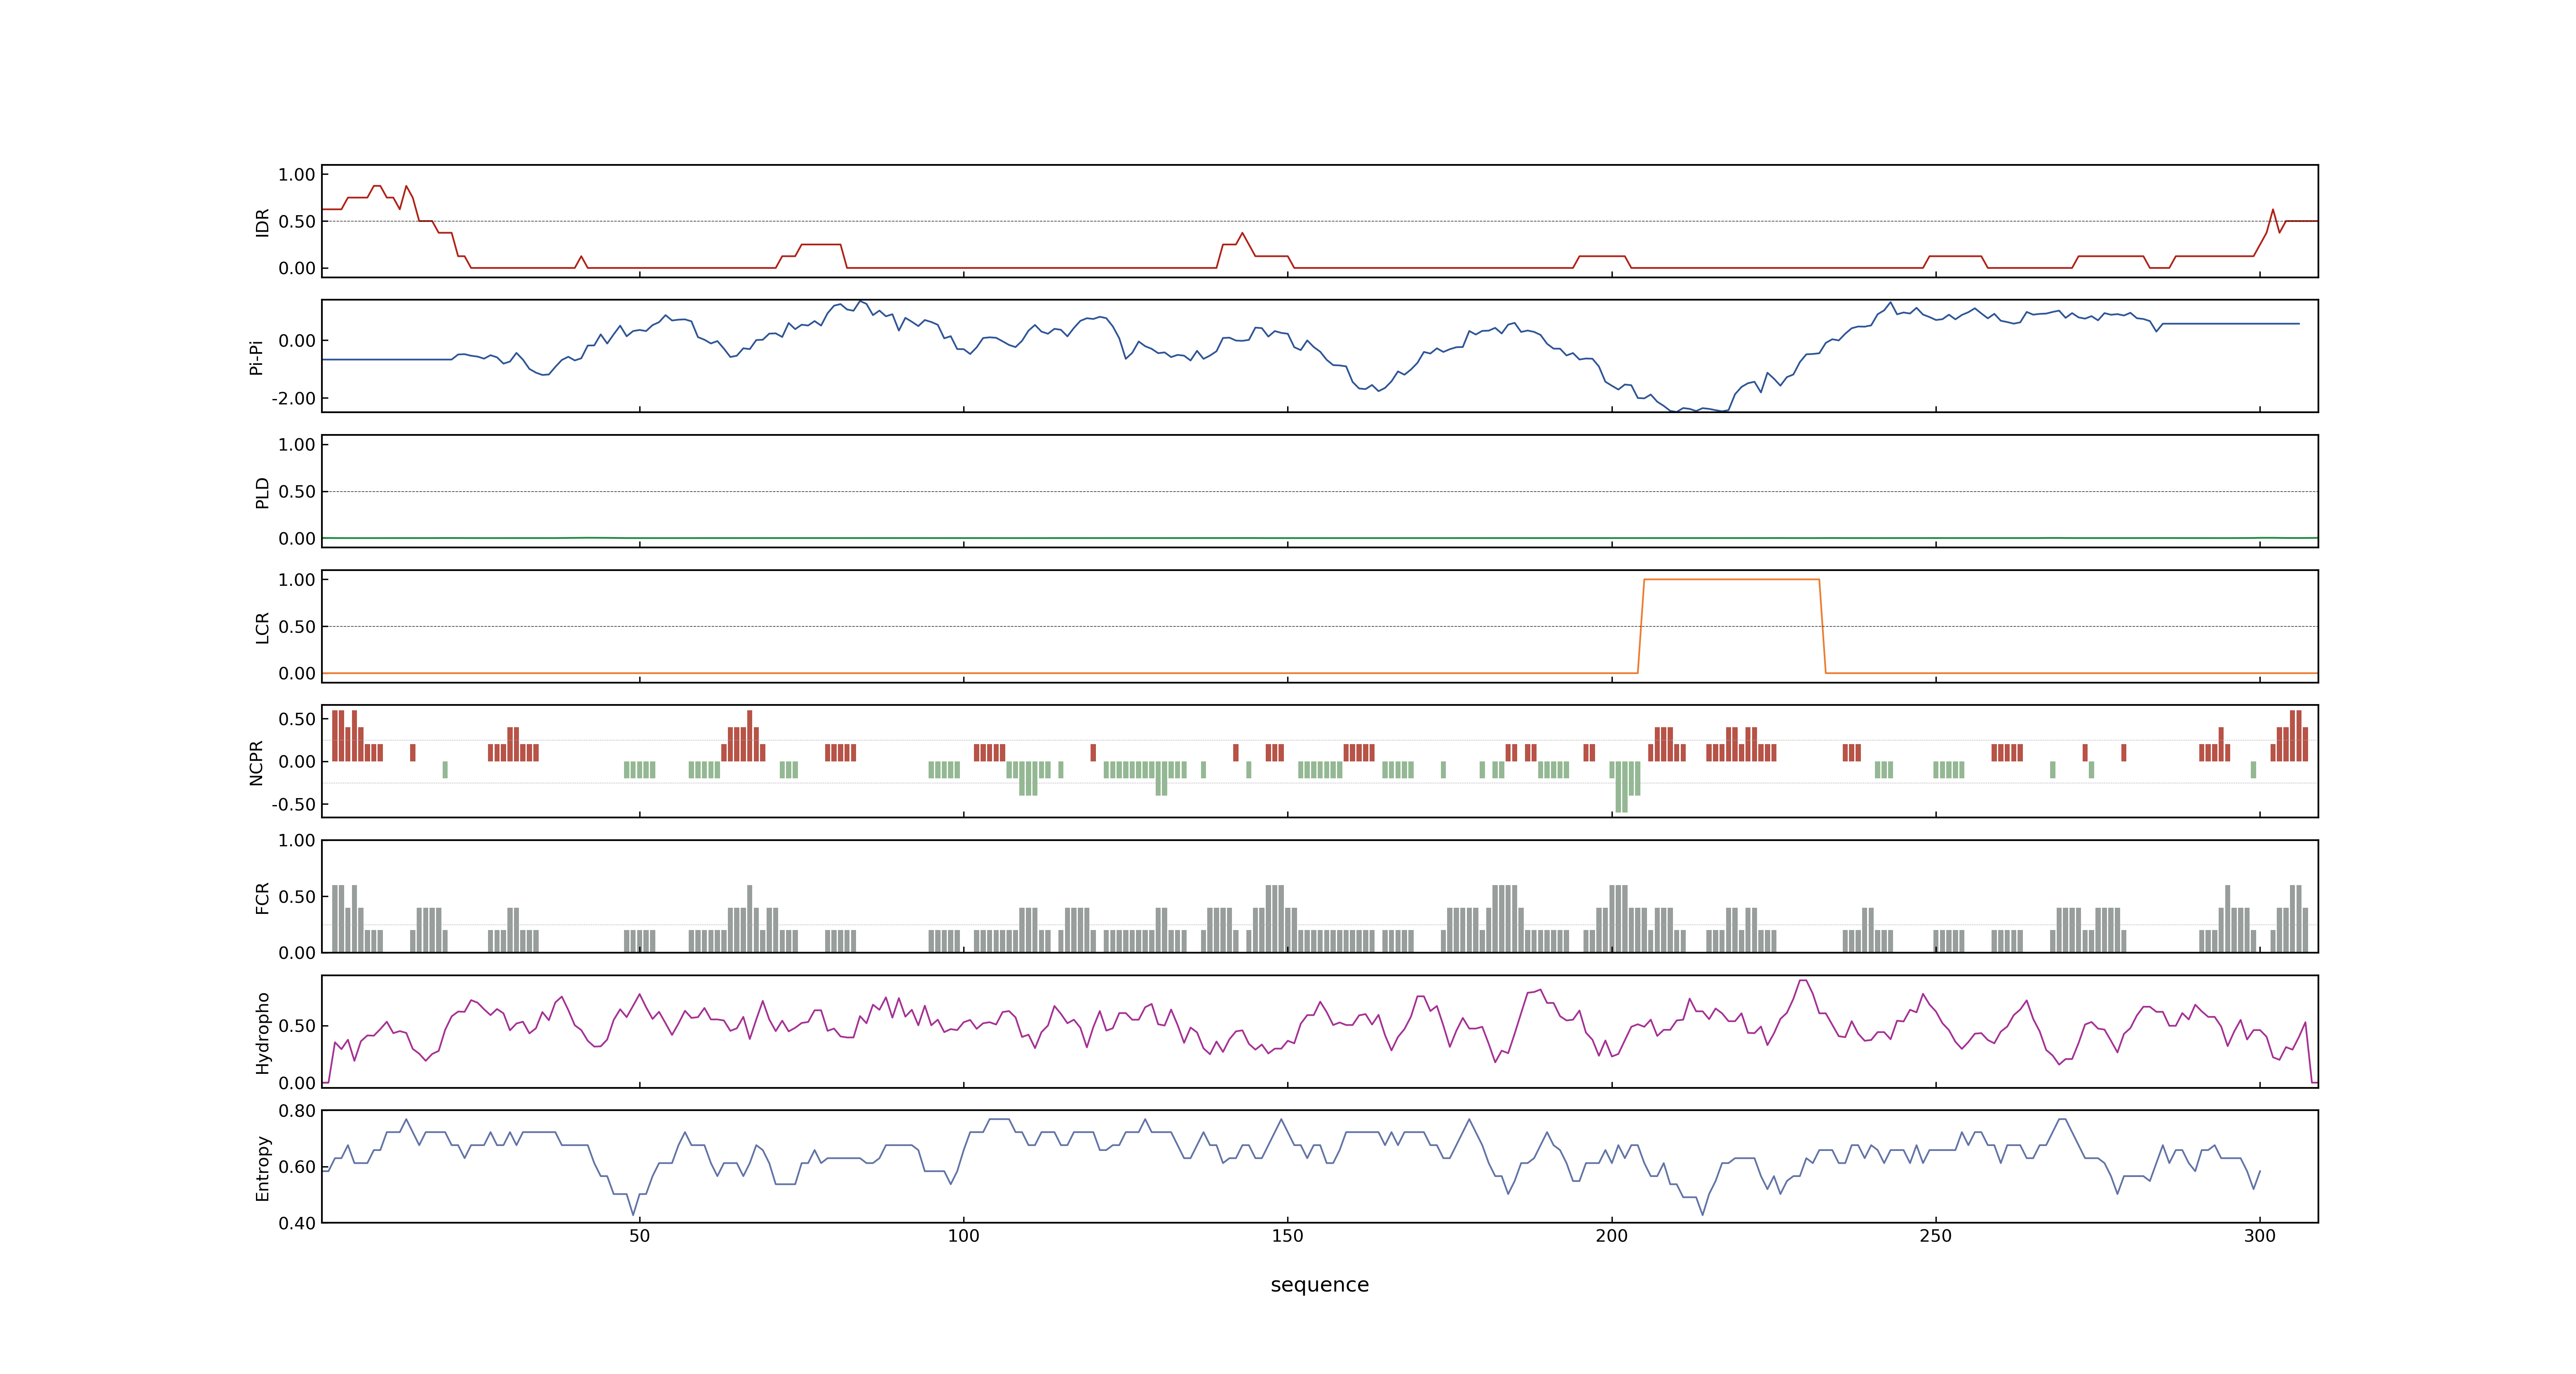Click the IDR axis label
Screen dimensions: 2576x1374
click(x=262, y=222)
